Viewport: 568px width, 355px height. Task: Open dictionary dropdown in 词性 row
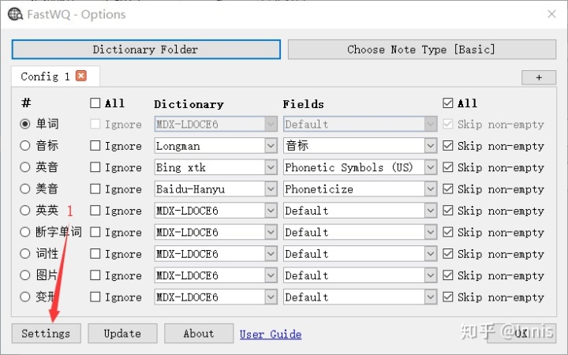pos(216,253)
